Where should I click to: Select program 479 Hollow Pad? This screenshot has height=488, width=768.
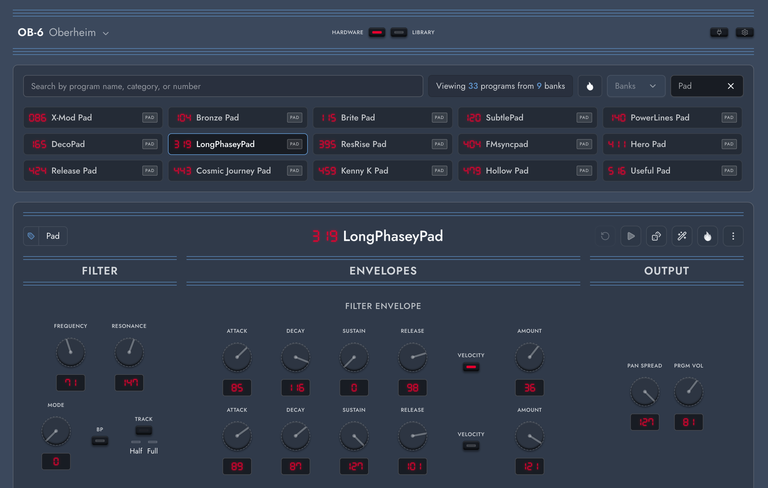(528, 170)
